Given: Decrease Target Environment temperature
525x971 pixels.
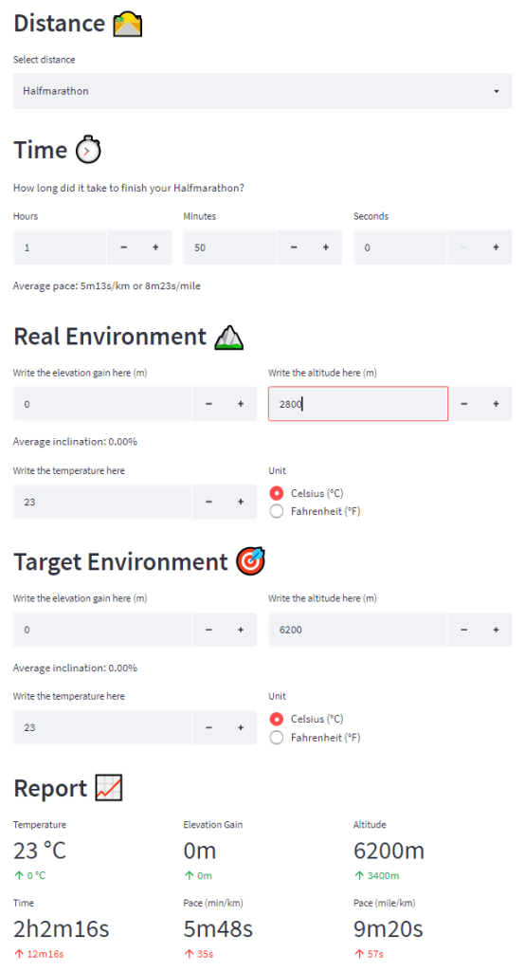Looking at the screenshot, I should click(208, 727).
